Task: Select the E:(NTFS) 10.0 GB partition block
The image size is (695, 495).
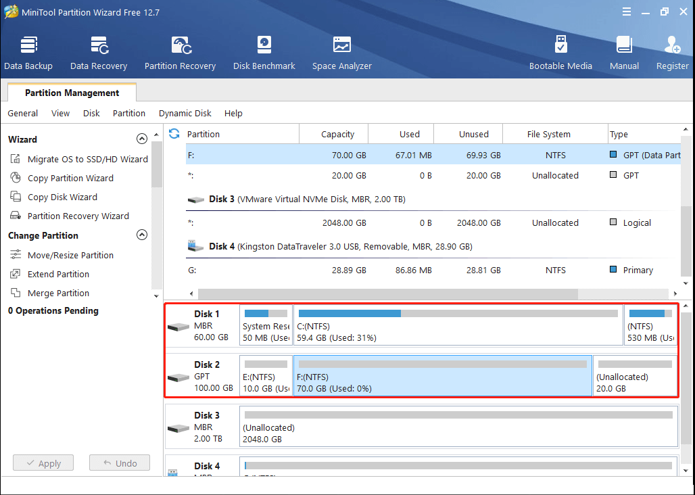Action: coord(266,376)
